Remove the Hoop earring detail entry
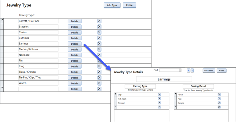This screenshot has width=236, height=122. pos(219,95)
